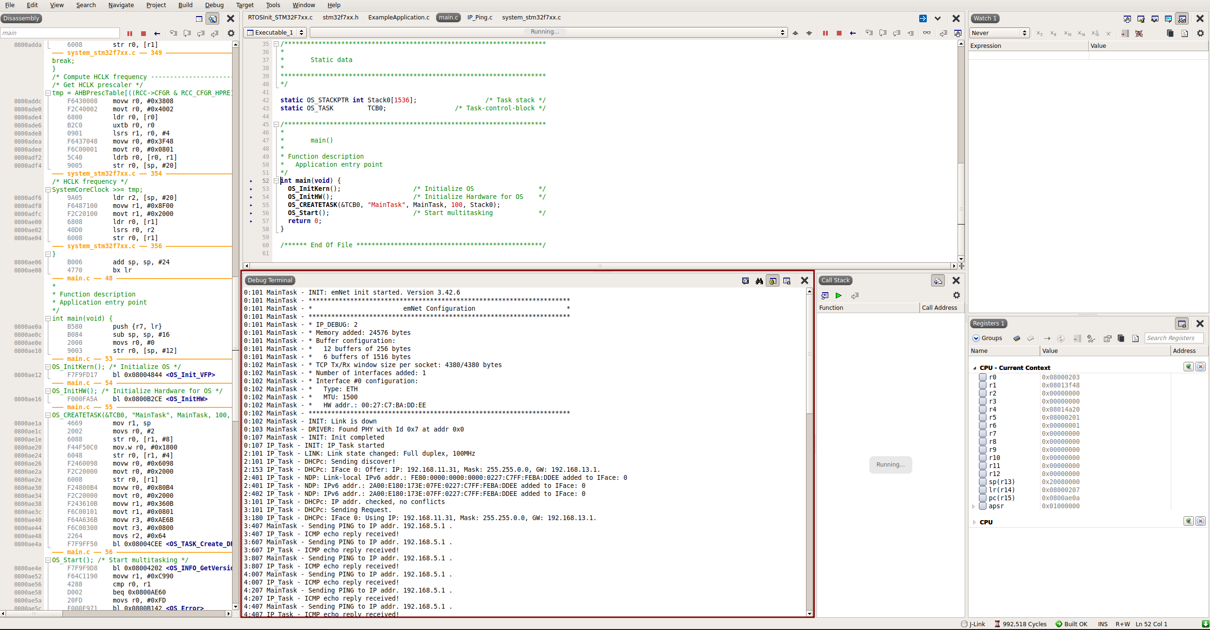Click the red stop button in the Disassembly toolbar

point(143,34)
